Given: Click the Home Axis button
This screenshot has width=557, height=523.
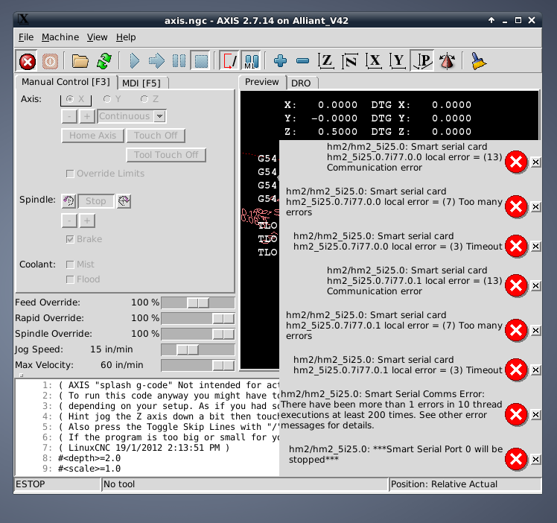Looking at the screenshot, I should pos(93,136).
